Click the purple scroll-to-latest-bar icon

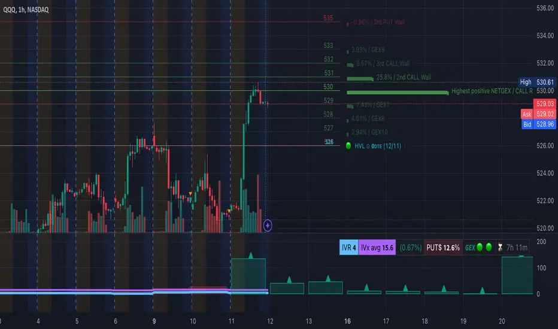(268, 226)
